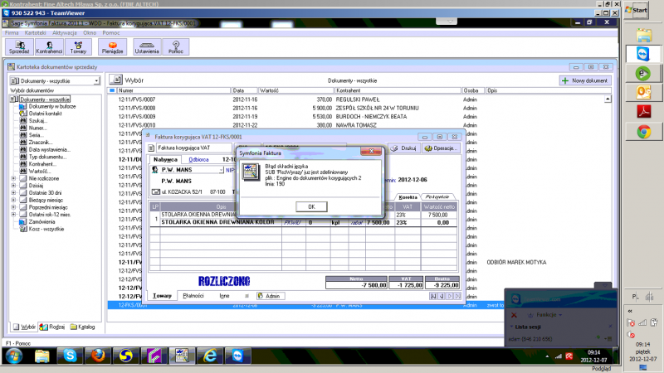664x373 pixels.
Task: Open the P.W. MANS contractor dropdown
Action: (221, 170)
